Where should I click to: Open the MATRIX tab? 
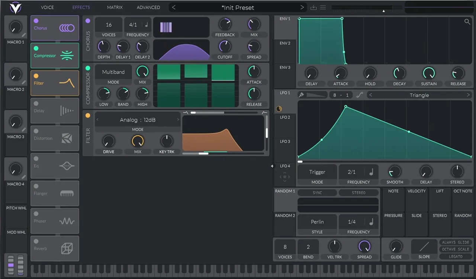pos(115,7)
